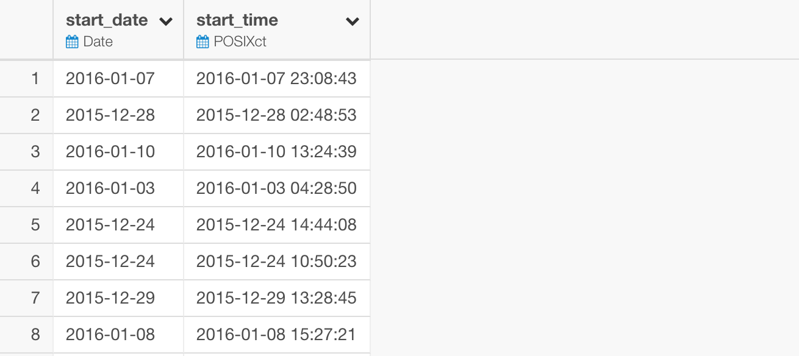Select the start_time column header
Screen dimensions: 799x356
pyautogui.click(x=277, y=30)
